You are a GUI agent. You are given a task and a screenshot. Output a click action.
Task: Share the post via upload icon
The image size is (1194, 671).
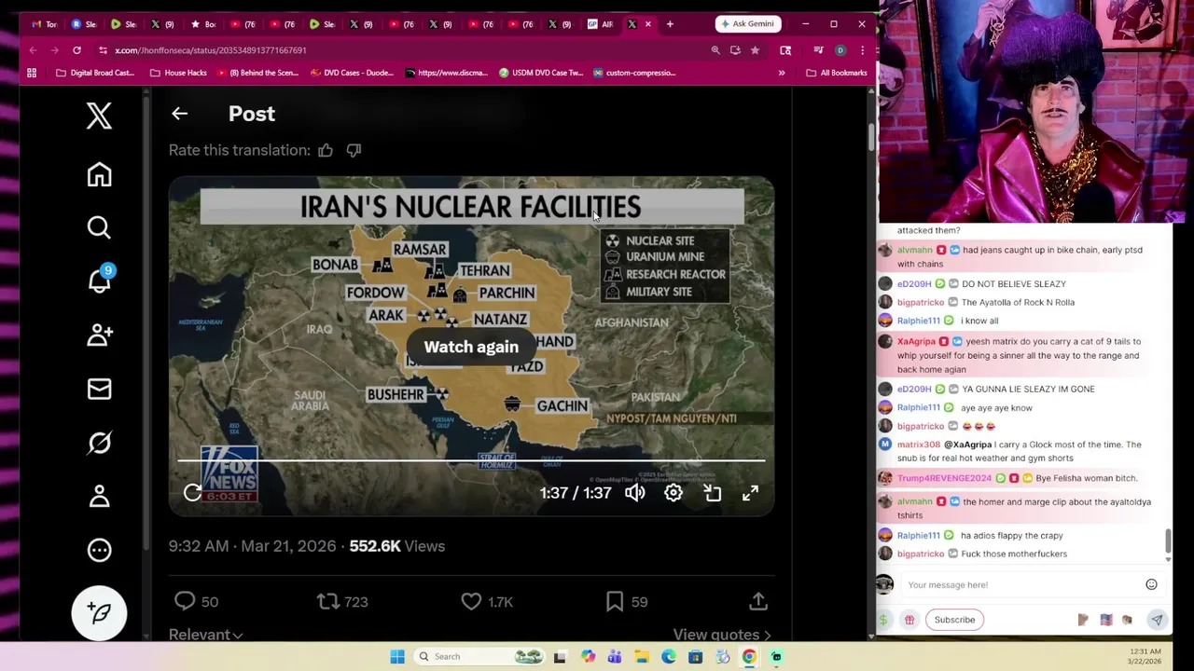(758, 602)
